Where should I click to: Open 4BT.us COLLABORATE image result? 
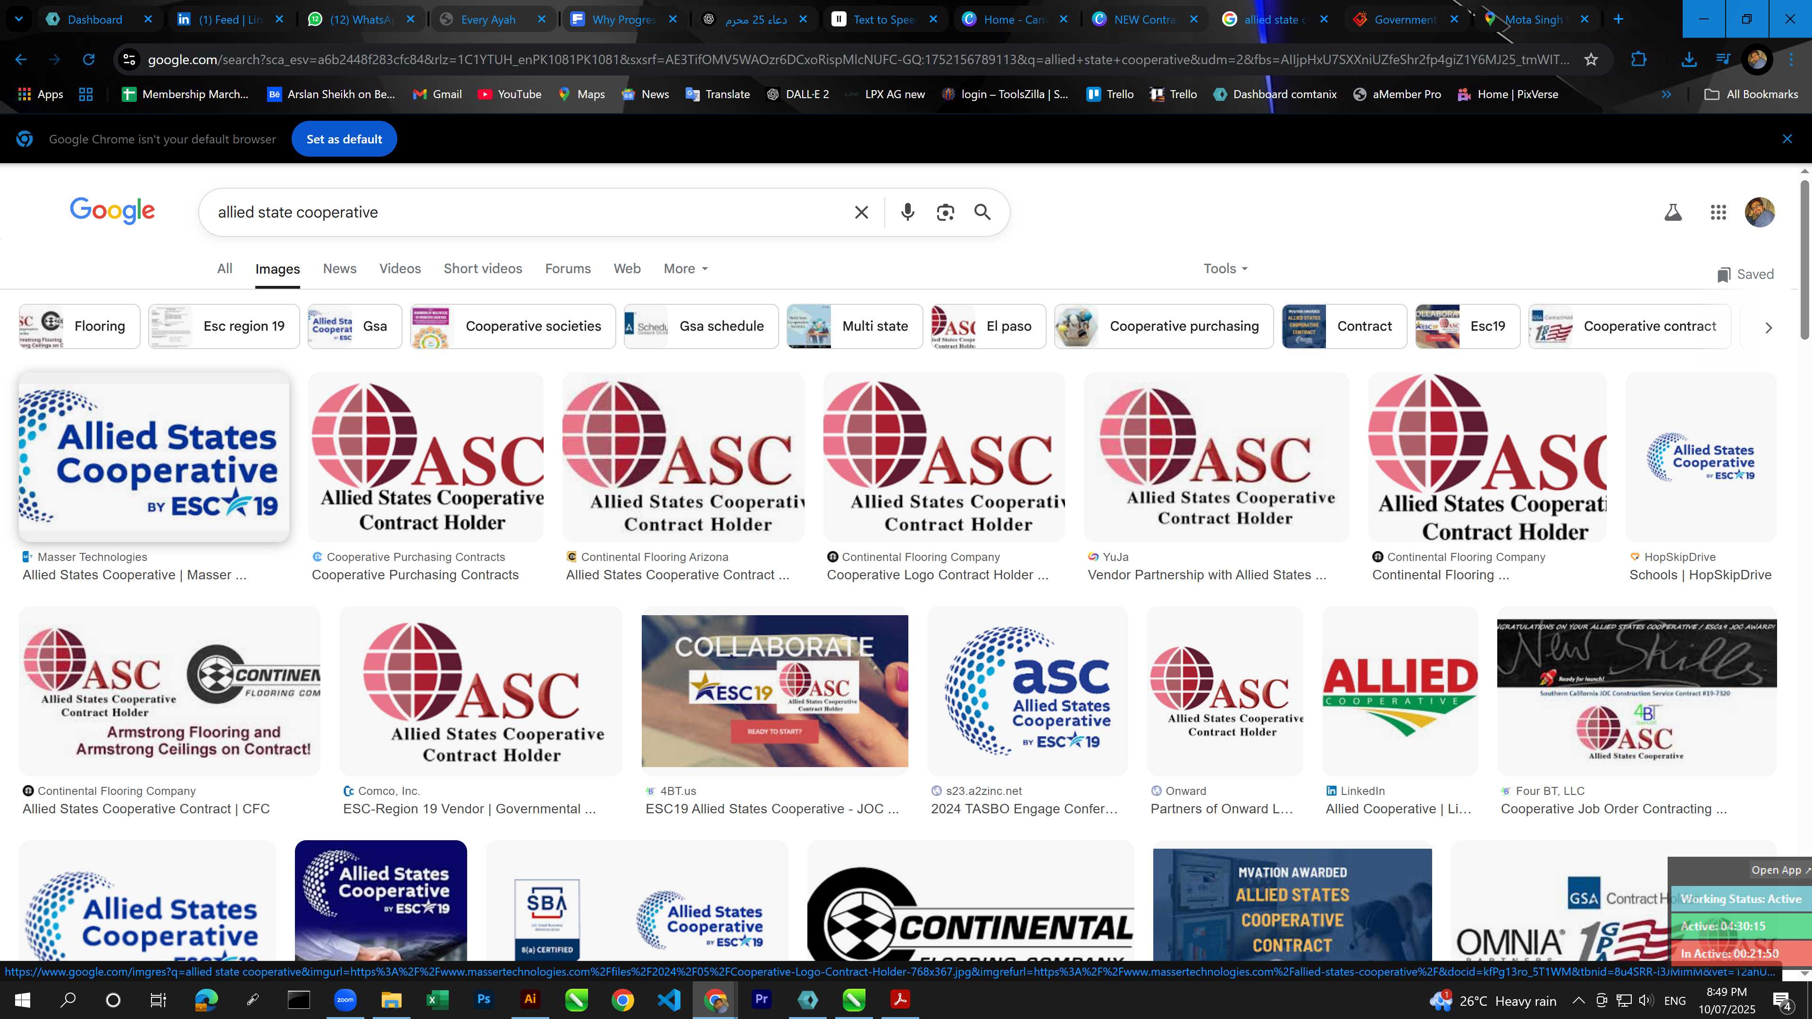774,691
